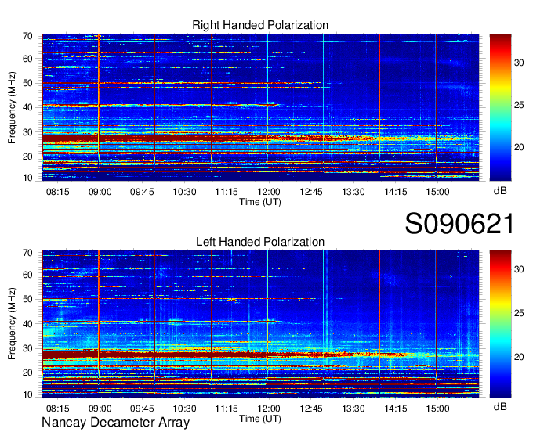Click the 'Nancay Decameter Array' caption
The height and width of the screenshot is (432, 533).
(115, 423)
